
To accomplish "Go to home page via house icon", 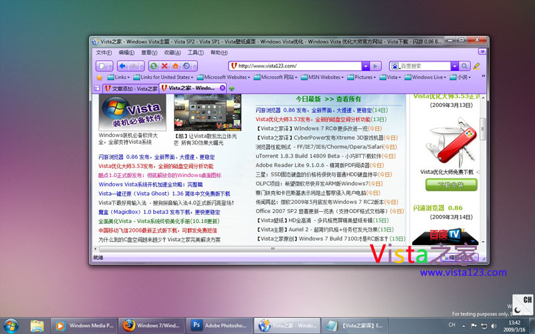I will (175, 66).
